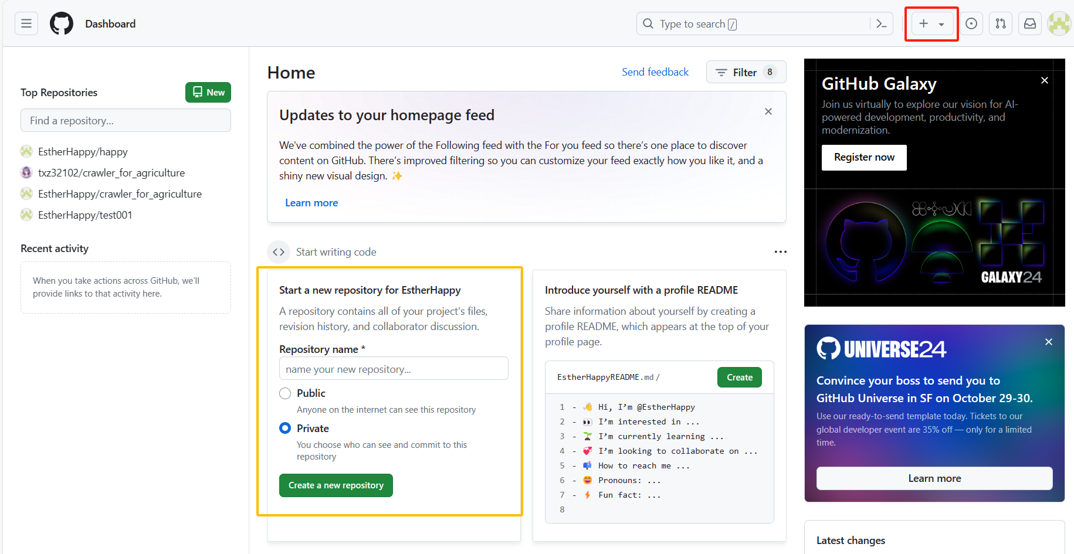Expand the Create new plus dropdown
Image resolution: width=1074 pixels, height=554 pixels.
tap(931, 24)
